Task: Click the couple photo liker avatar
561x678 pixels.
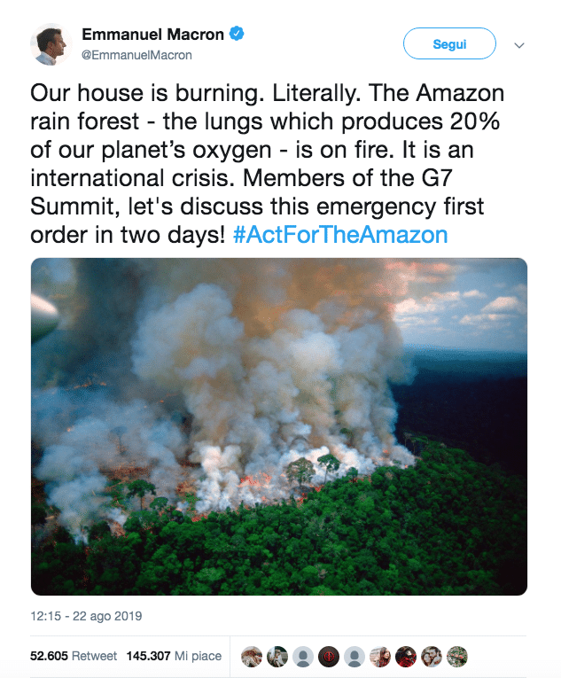Action: click(432, 657)
